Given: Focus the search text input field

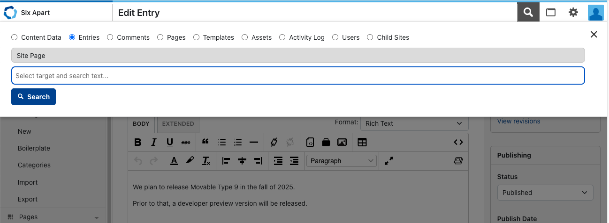Looking at the screenshot, I should pyautogui.click(x=298, y=76).
